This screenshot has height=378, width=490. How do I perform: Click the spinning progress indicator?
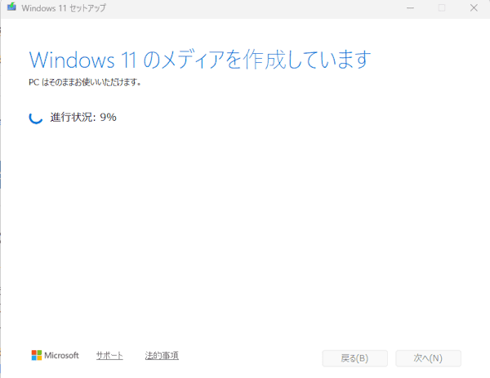click(36, 118)
